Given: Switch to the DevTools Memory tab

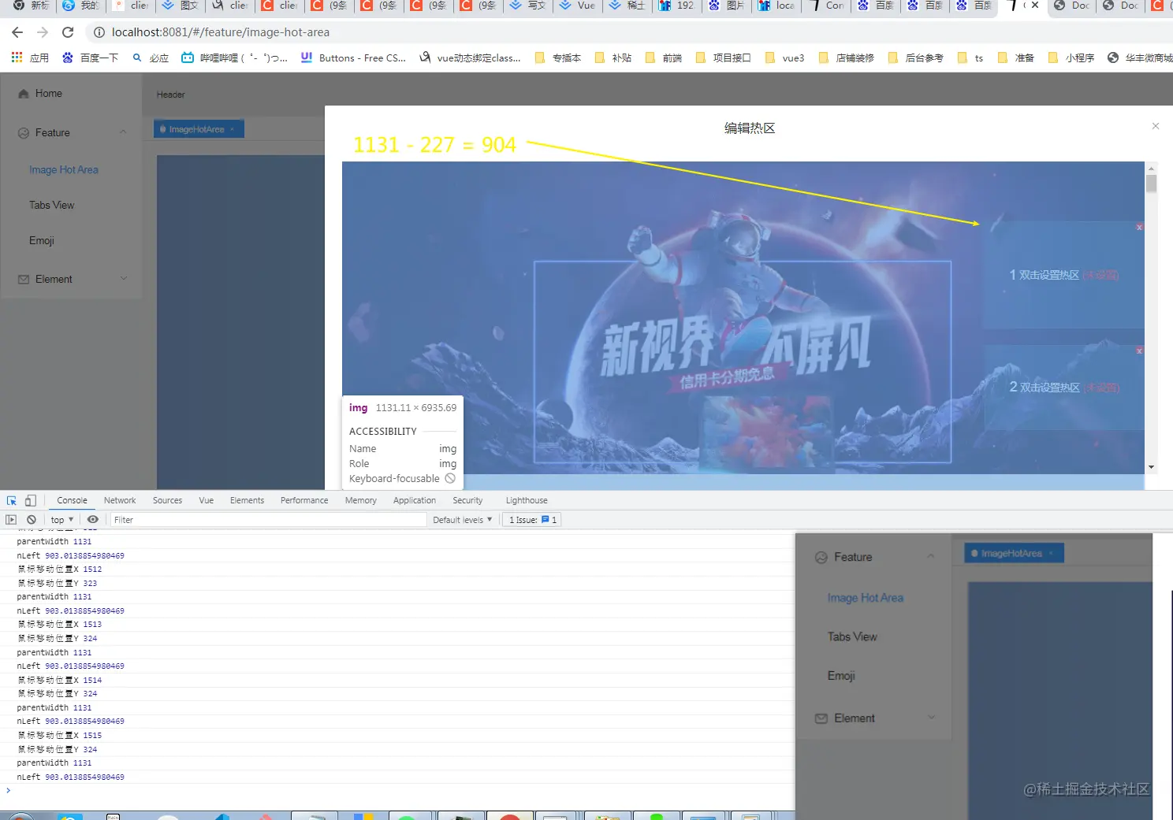Looking at the screenshot, I should (x=361, y=500).
